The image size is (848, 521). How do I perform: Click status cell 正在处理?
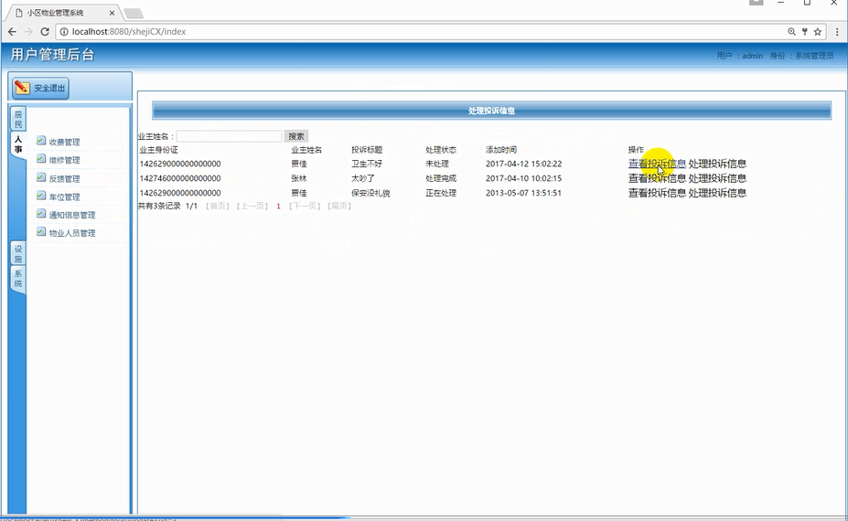441,193
